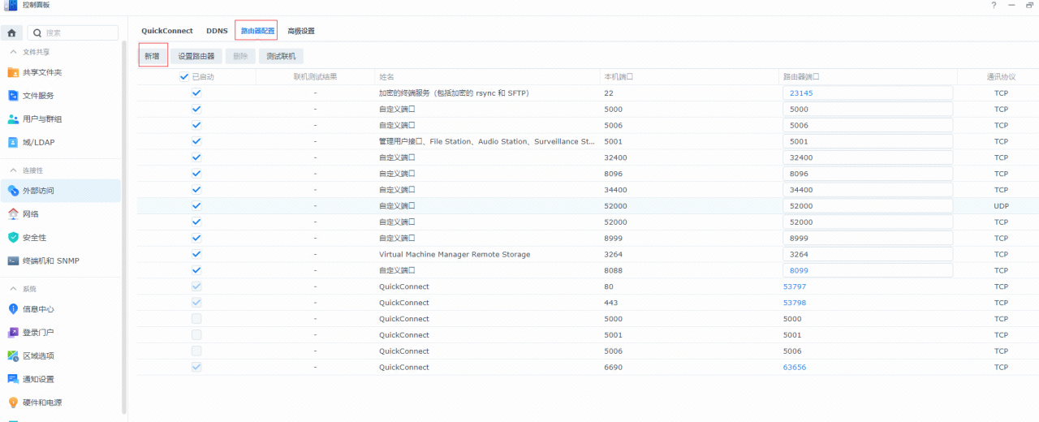Click the 设置路由器 button
1039x422 pixels.
196,56
